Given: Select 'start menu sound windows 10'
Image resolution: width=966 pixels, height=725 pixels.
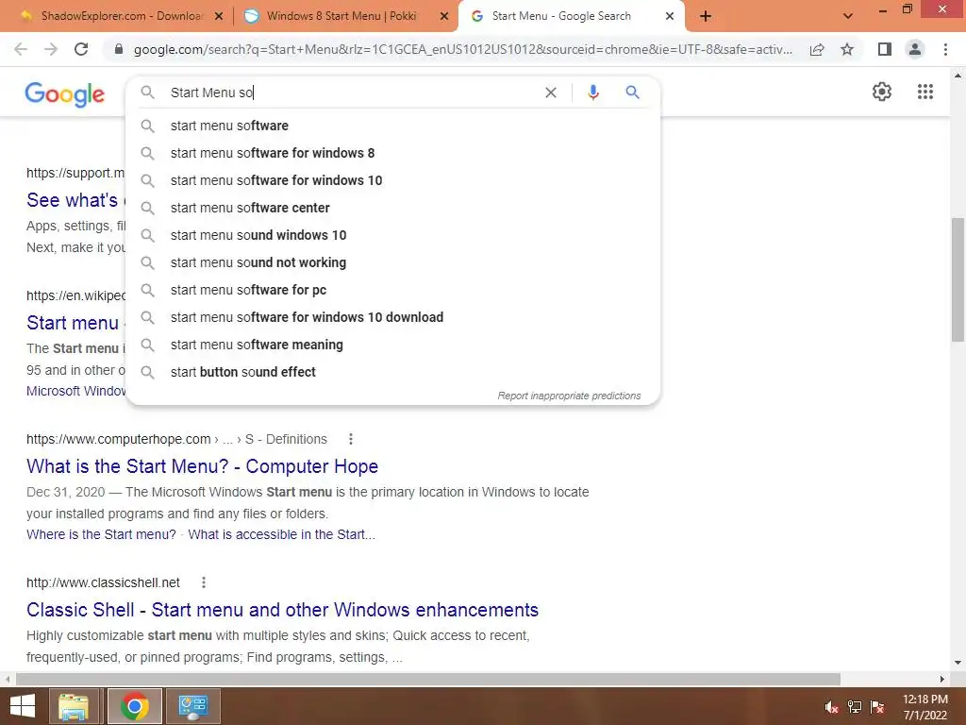Looking at the screenshot, I should click(393, 235).
